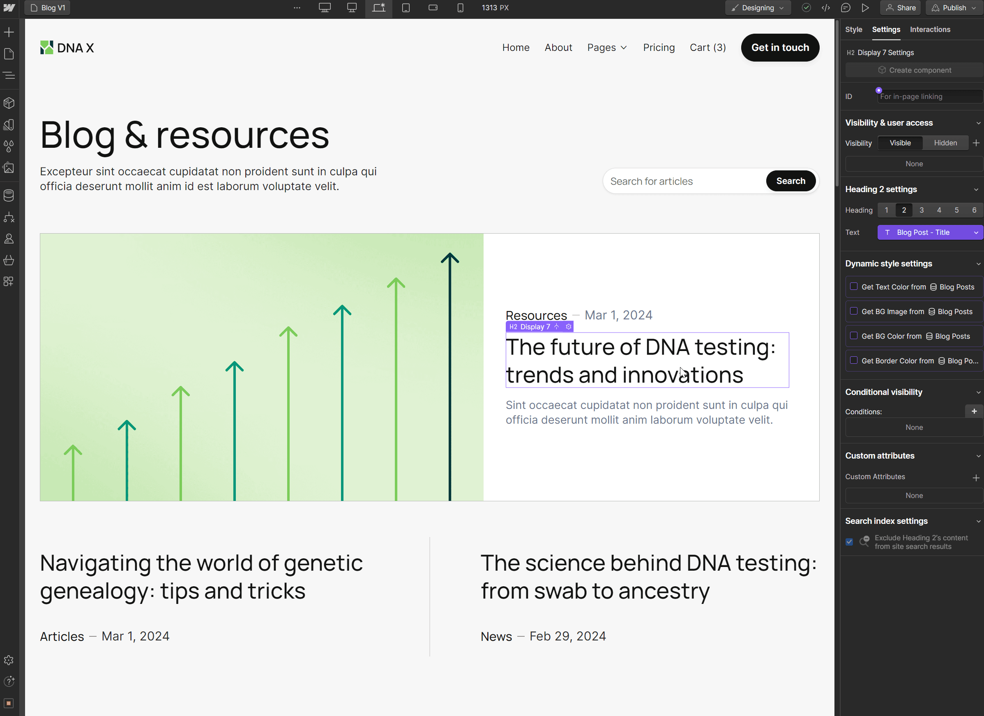Collapse Visibility & user access section
This screenshot has height=716, width=984.
coord(978,123)
